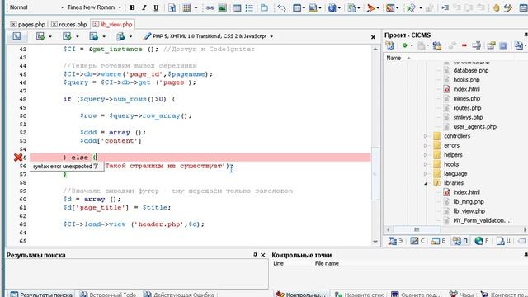Open MY_Form_validation file in the project tree
Screen dimensions: 528x297
[x=482, y=220]
